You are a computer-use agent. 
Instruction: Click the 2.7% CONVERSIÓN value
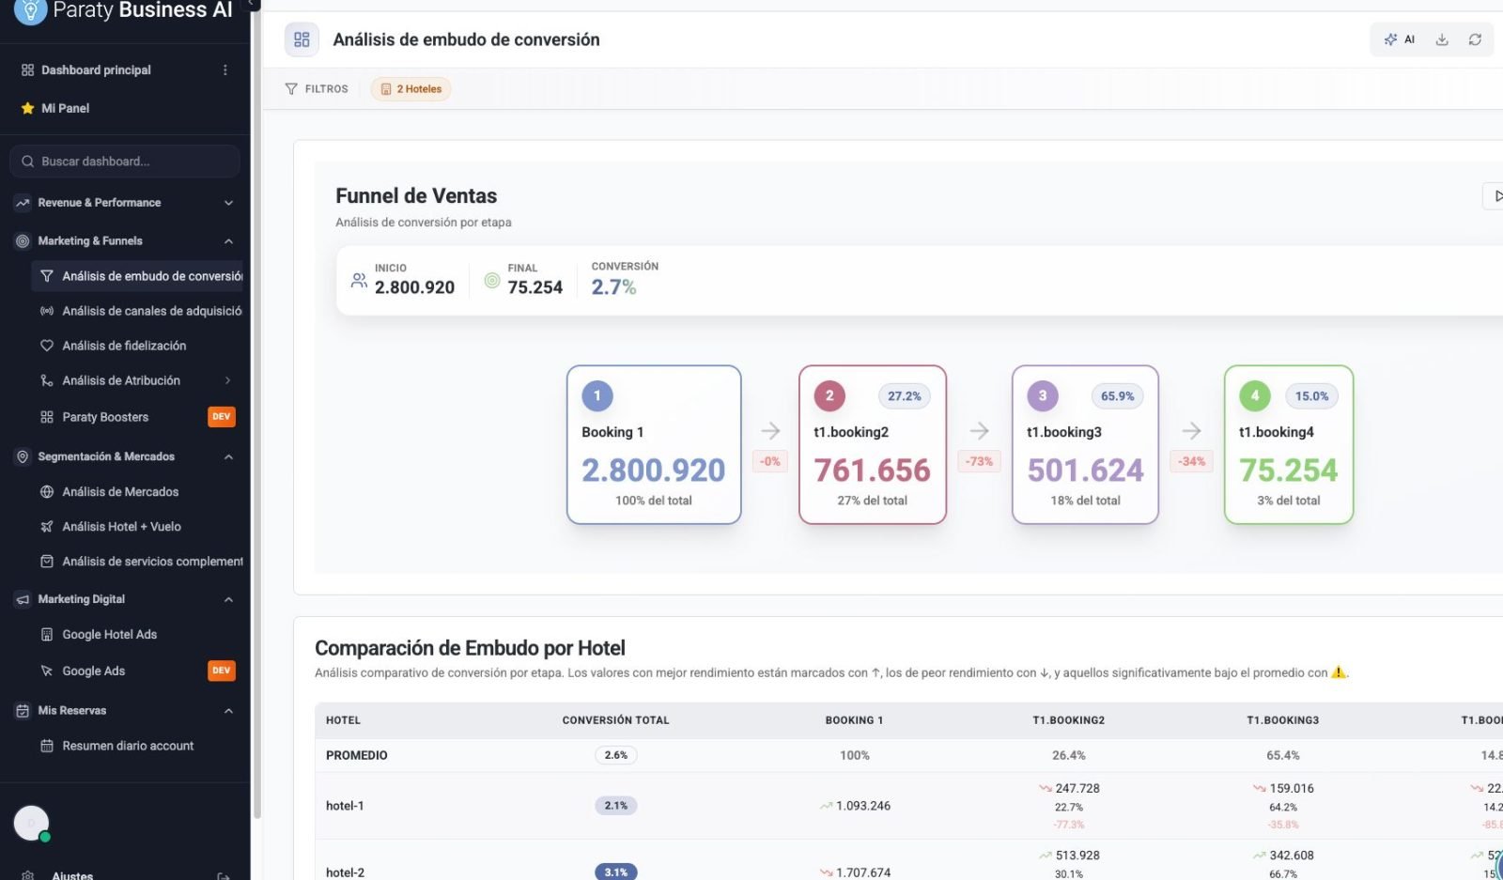point(613,287)
